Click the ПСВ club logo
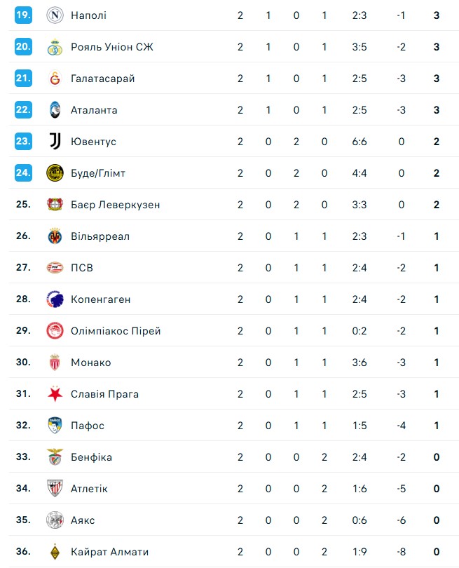 click(x=54, y=268)
